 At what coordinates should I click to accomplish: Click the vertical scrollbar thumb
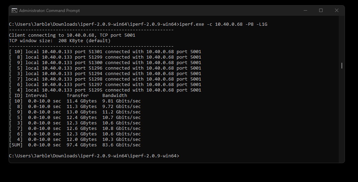tap(342, 65)
